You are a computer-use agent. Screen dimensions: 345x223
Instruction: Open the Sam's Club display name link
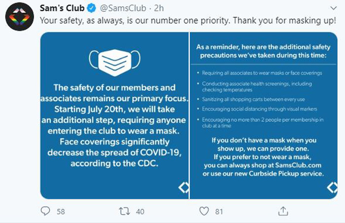tap(62, 8)
